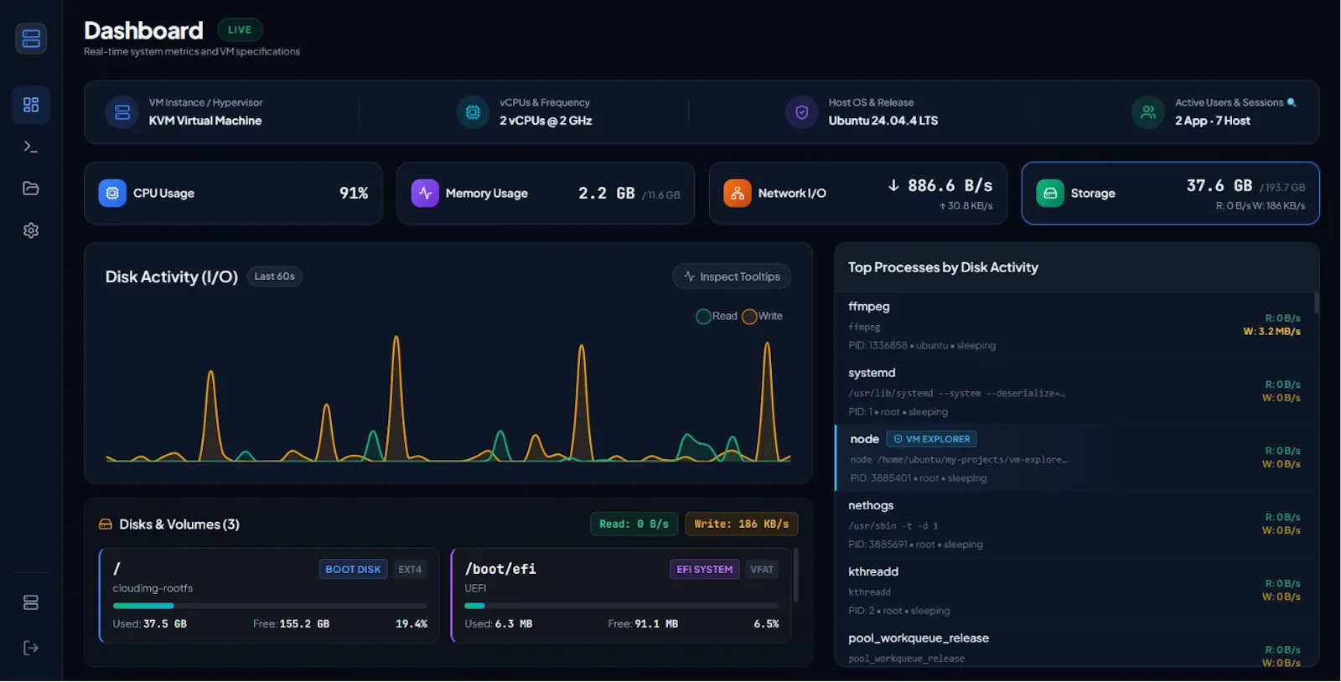Select the CPU Usage metric card
This screenshot has width=1341, height=682.
233,194
